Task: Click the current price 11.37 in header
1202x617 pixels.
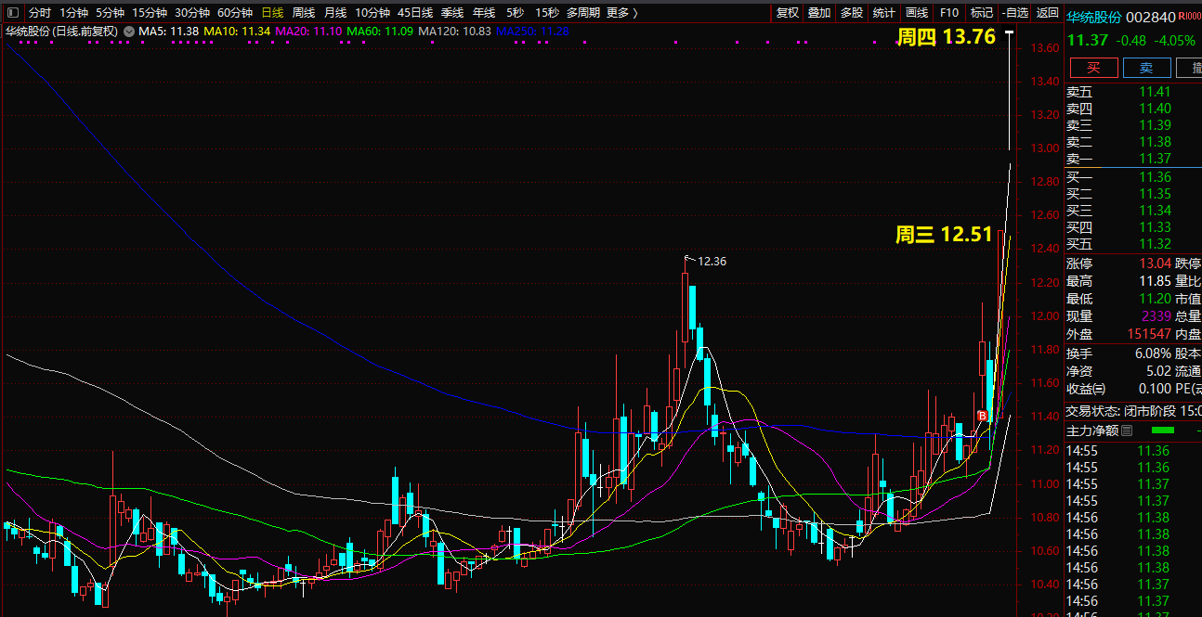Action: tap(1087, 40)
